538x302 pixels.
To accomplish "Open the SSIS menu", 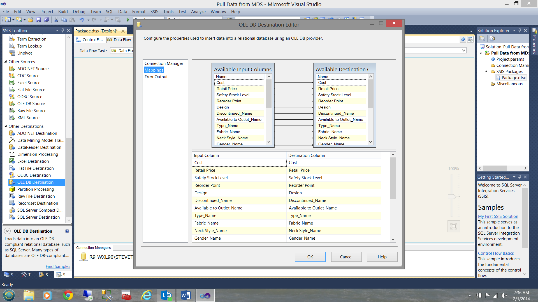I will click(x=154, y=12).
